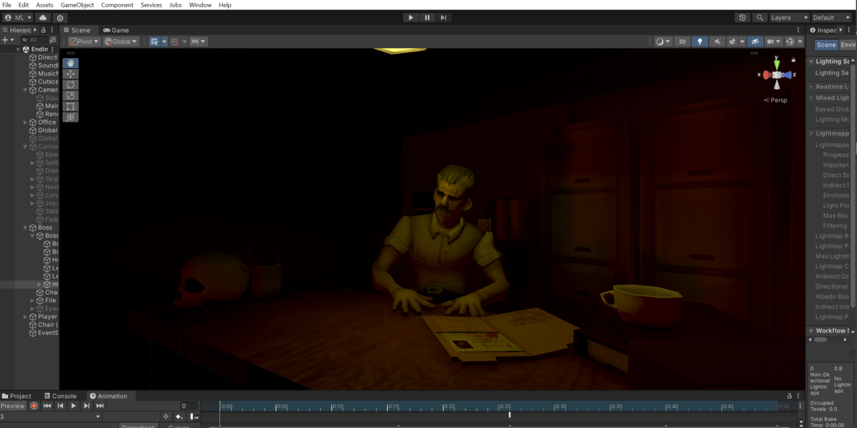Viewport: 857px width, 428px height.
Task: Open the Window menu
Action: coord(200,5)
